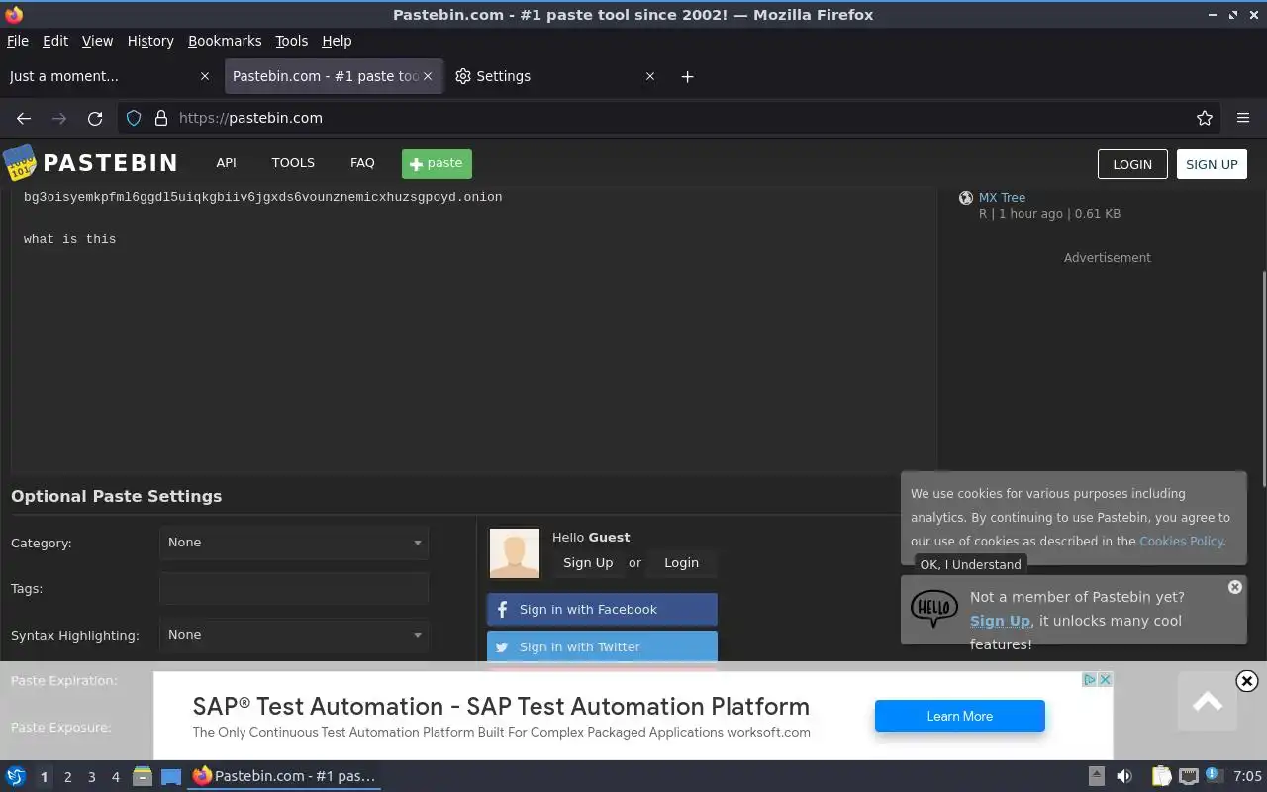Click the scroll-to-top arrow button

click(x=1207, y=702)
